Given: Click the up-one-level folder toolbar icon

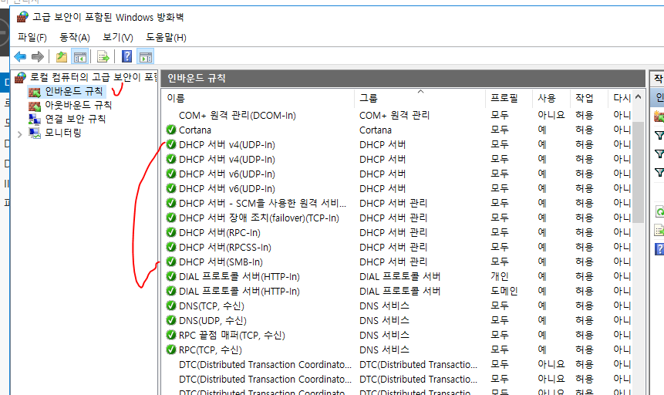Looking at the screenshot, I should pos(62,56).
